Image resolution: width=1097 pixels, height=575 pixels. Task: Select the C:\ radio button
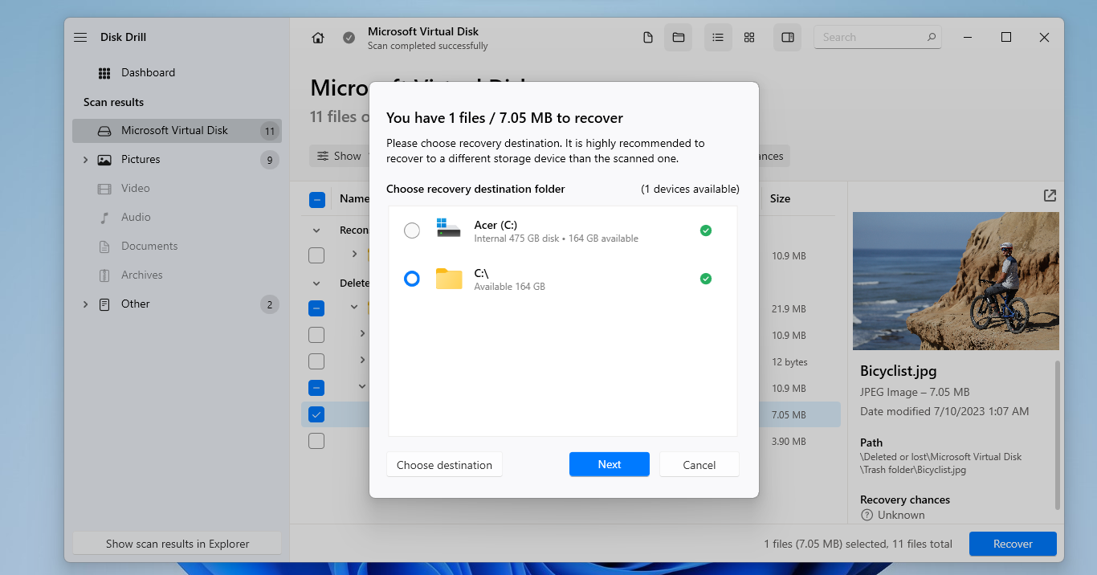pos(412,279)
